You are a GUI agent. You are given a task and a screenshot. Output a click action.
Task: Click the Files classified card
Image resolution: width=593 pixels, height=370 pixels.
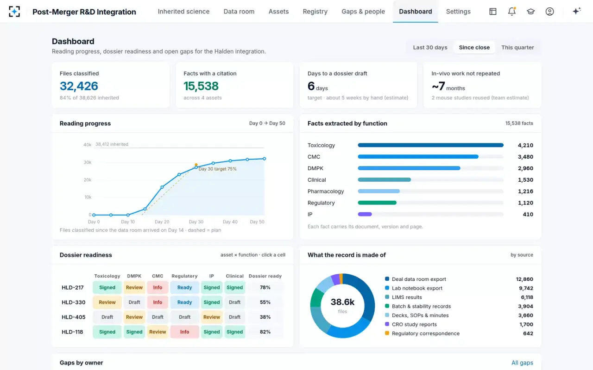[x=111, y=85]
